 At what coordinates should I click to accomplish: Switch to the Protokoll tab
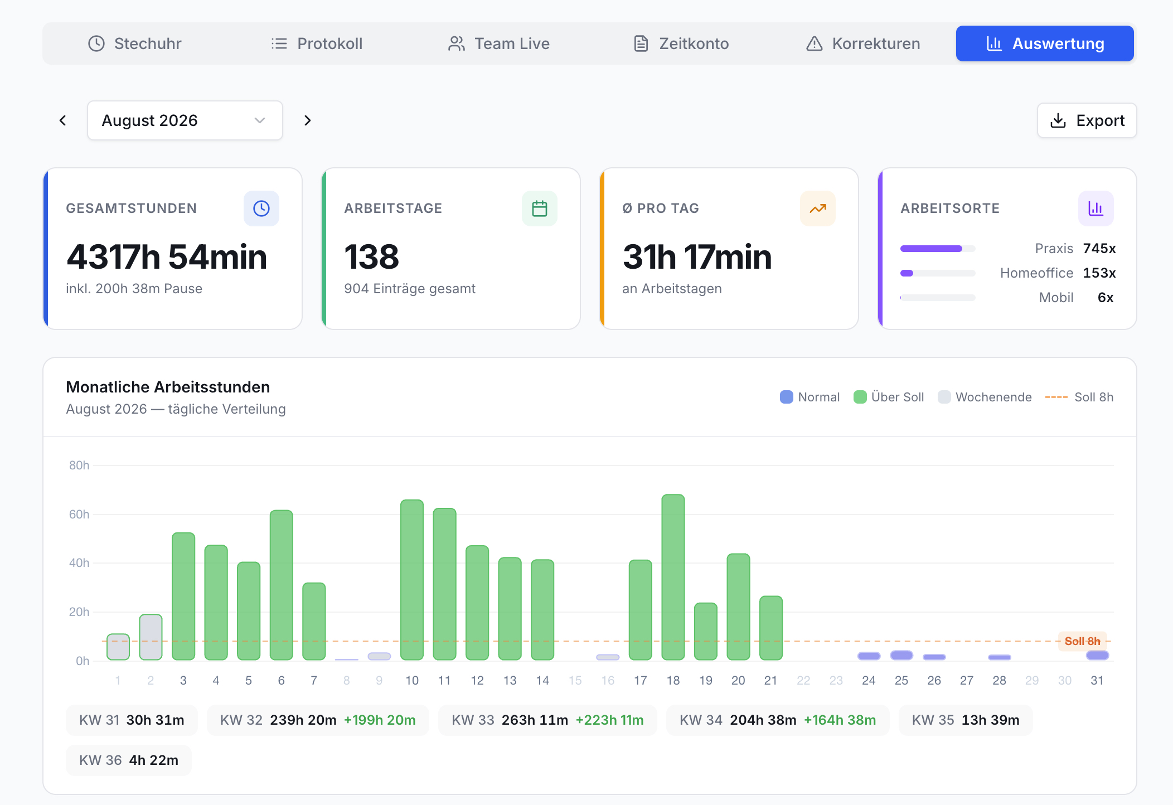coord(317,43)
